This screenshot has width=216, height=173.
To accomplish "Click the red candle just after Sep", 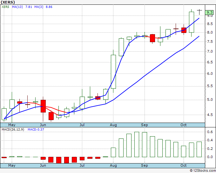I will [x=152, y=38].
